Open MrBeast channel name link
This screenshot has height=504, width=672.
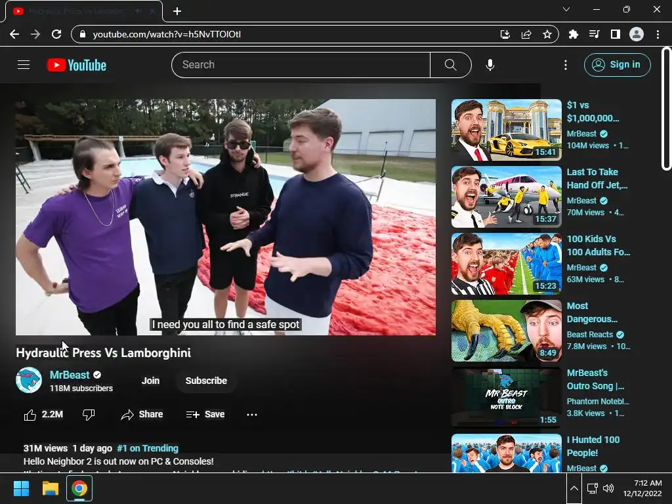pos(70,375)
